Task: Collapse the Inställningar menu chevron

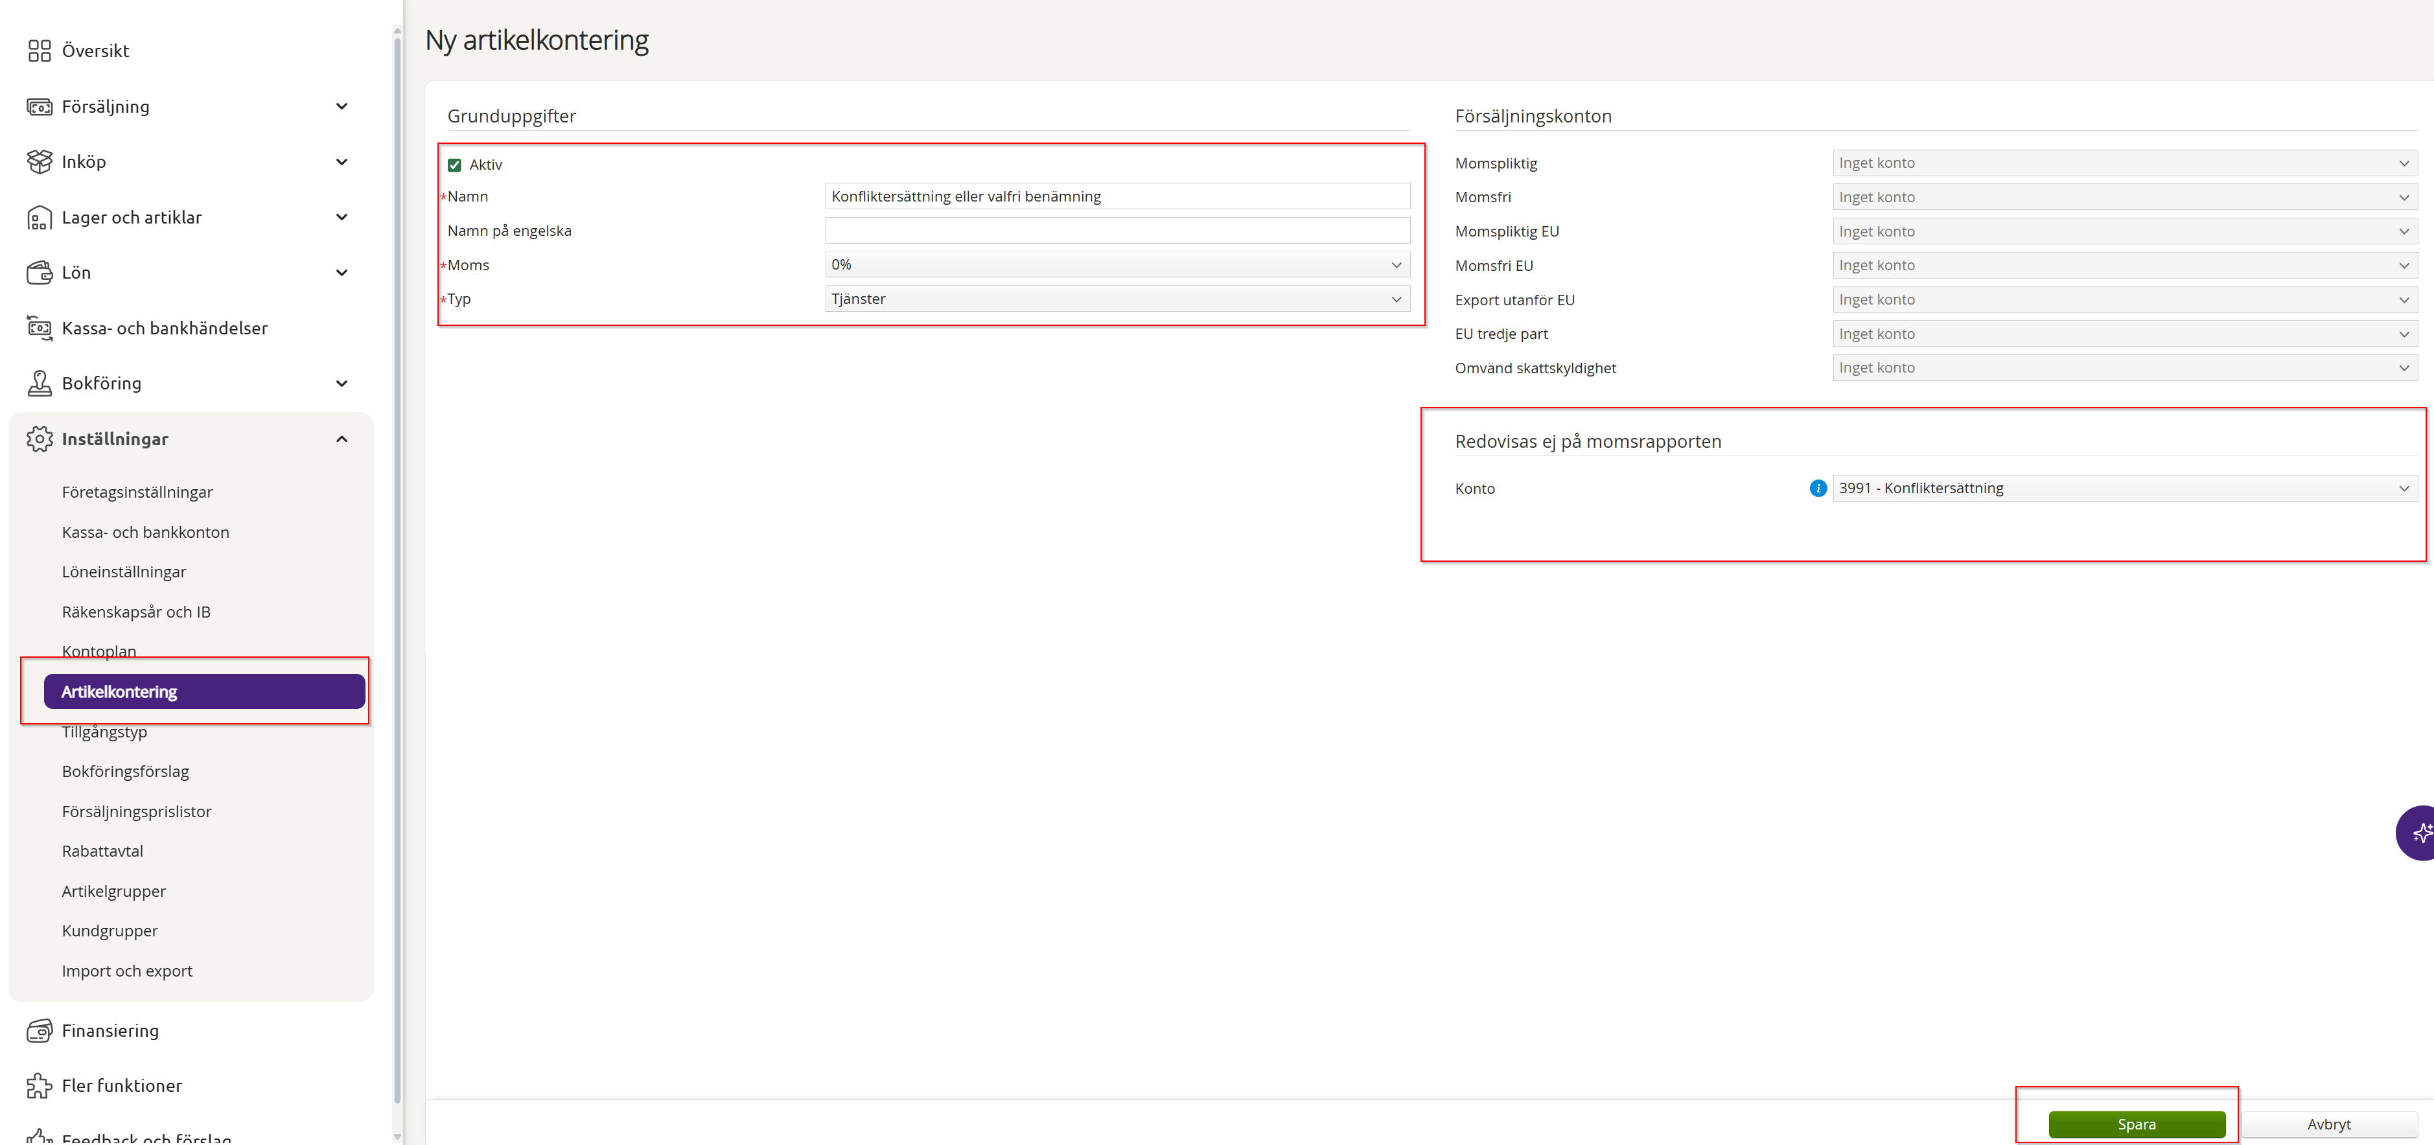Action: point(342,439)
